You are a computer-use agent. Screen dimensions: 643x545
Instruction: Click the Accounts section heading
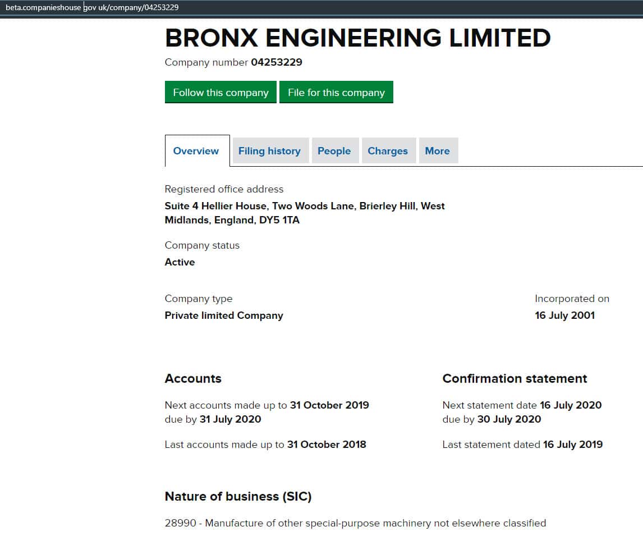point(193,379)
